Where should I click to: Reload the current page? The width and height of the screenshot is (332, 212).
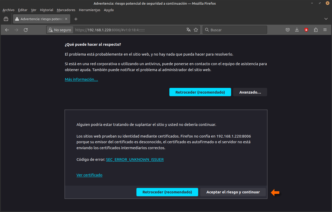coord(26,30)
